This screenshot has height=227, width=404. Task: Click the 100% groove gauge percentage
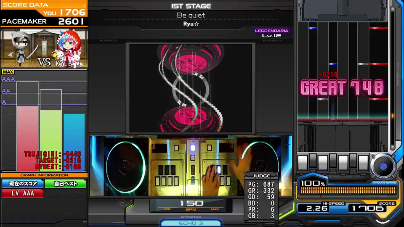[x=313, y=183]
